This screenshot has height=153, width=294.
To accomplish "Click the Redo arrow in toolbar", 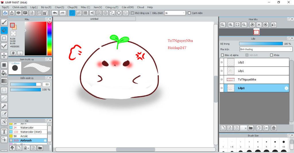I will [63, 13].
